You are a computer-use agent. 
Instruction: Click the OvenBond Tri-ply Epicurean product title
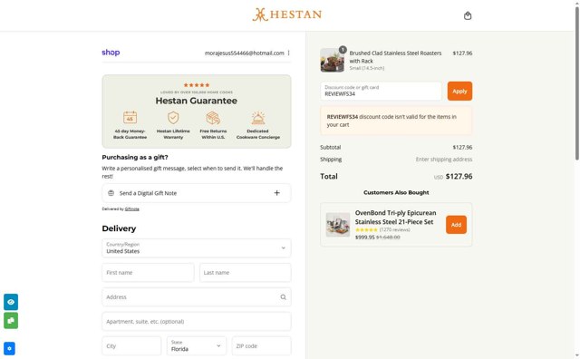(x=395, y=218)
